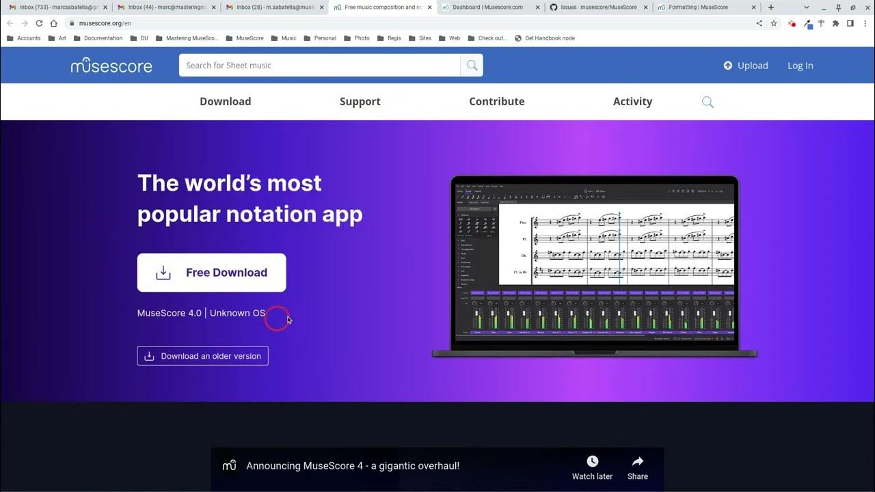Screen dimensions: 875x492
Task: Open the MuseScore bookmark folder
Action: (244, 38)
